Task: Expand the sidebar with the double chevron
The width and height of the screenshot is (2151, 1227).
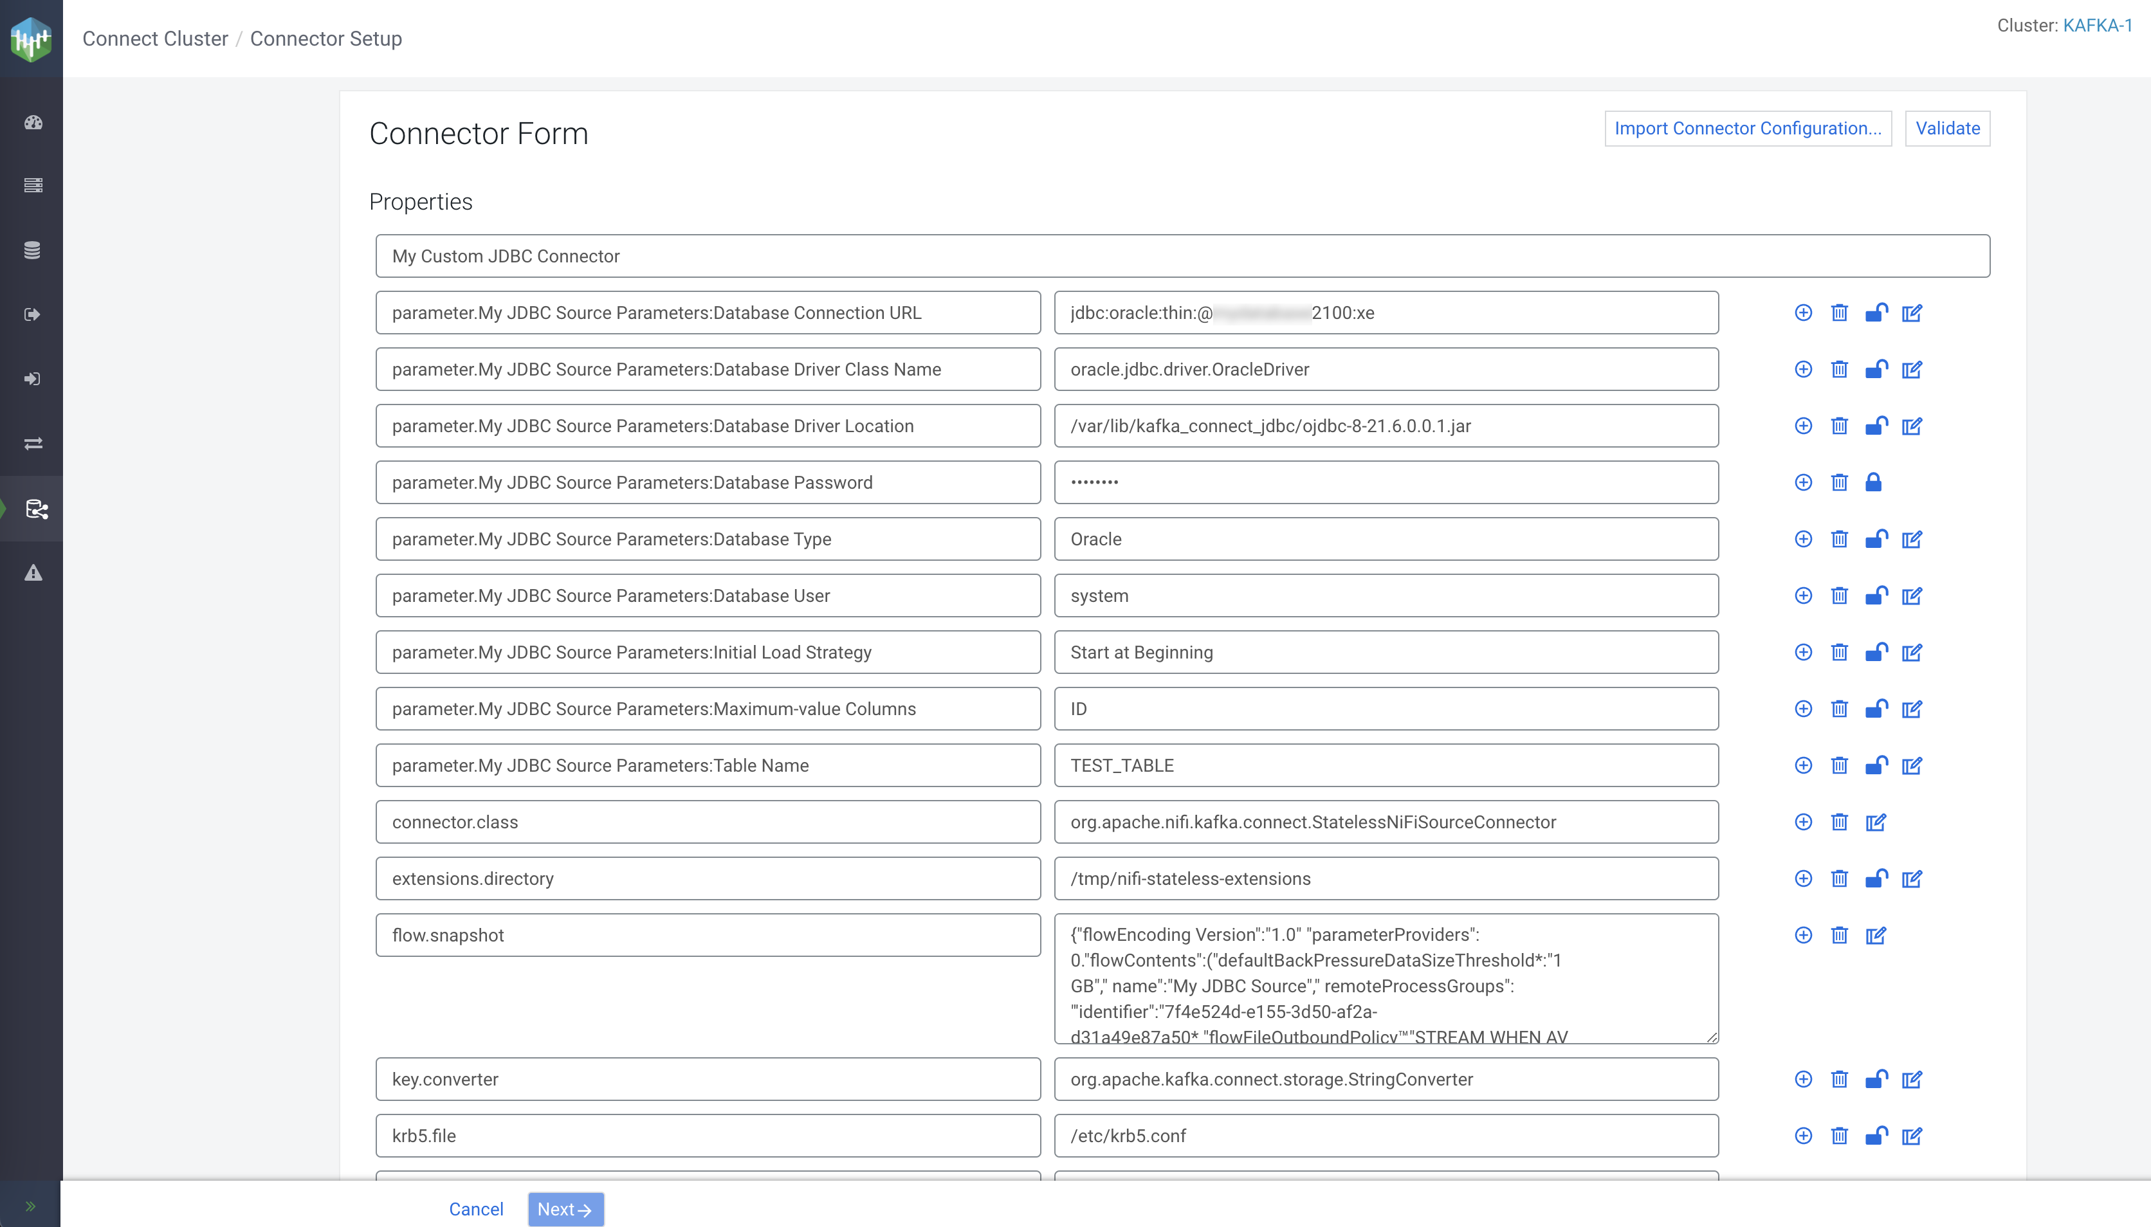Action: click(30, 1206)
